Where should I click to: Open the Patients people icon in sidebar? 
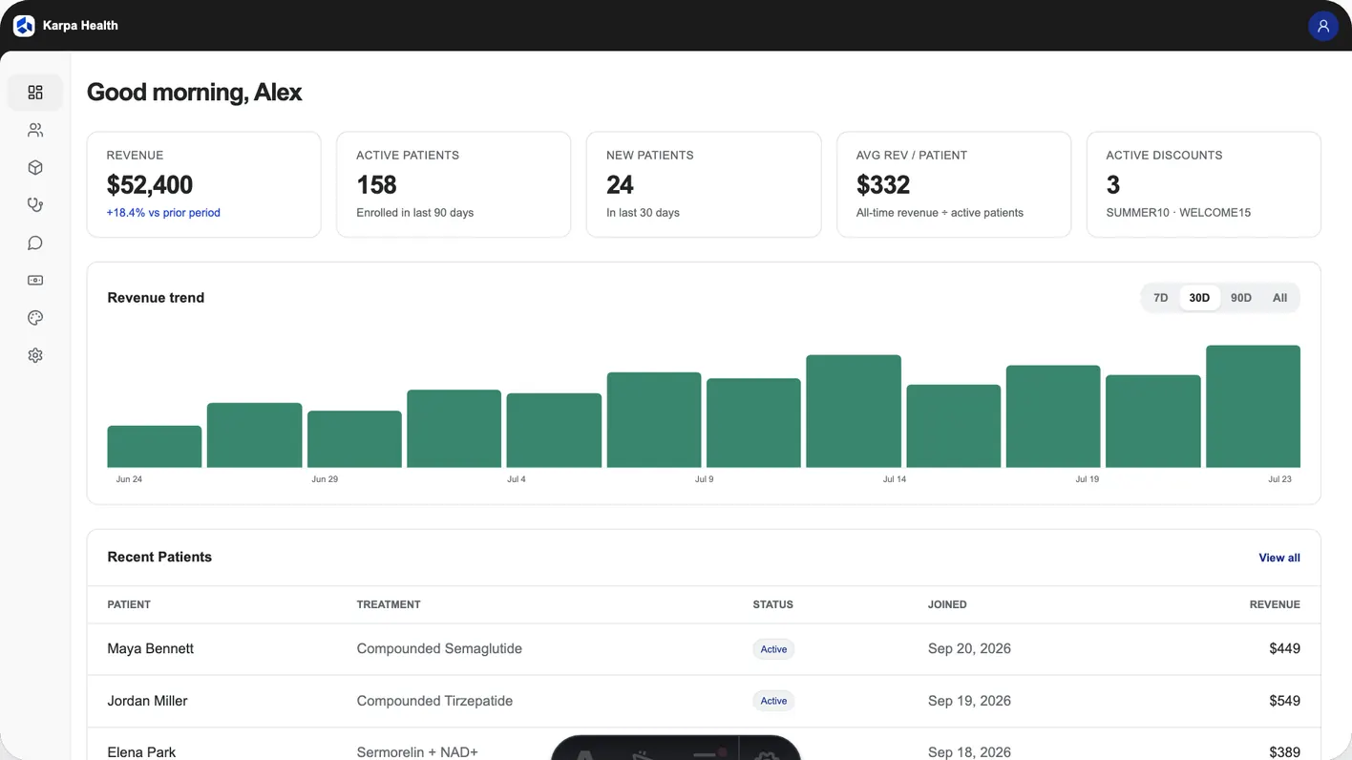point(35,130)
